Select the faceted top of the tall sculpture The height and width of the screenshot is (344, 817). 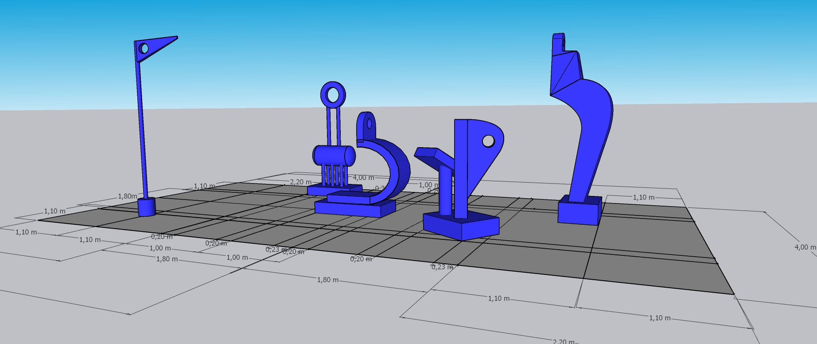pos(565,66)
